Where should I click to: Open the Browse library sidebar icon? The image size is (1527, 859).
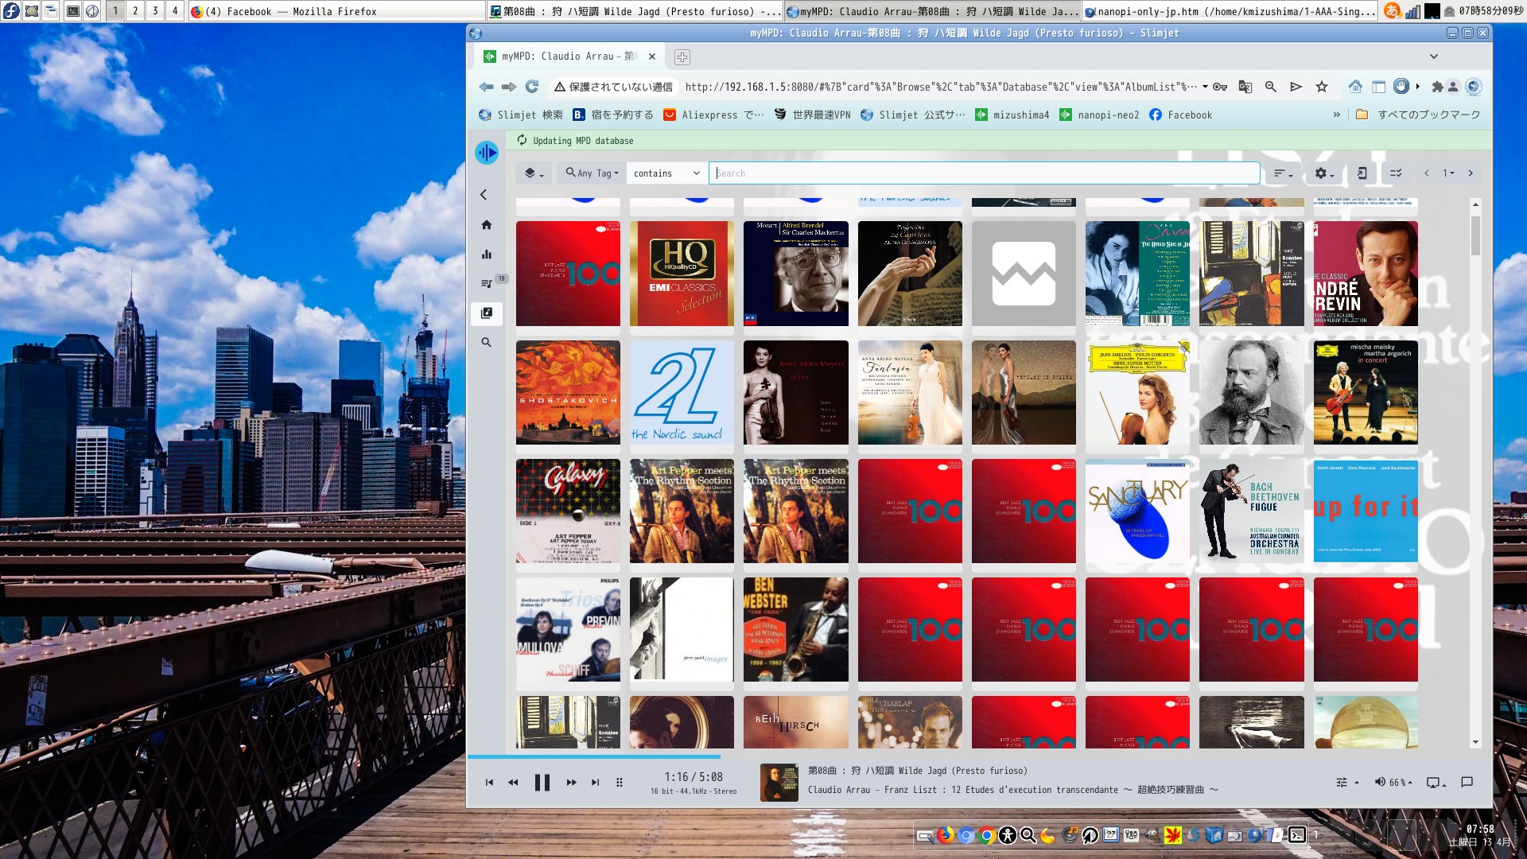[486, 313]
